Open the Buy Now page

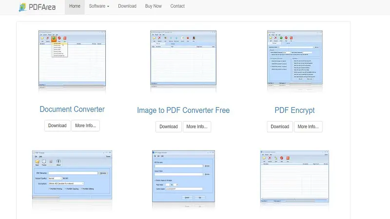[153, 6]
